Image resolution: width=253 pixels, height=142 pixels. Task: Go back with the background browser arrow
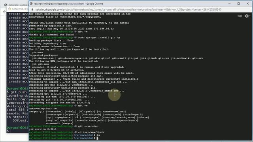point(4,12)
